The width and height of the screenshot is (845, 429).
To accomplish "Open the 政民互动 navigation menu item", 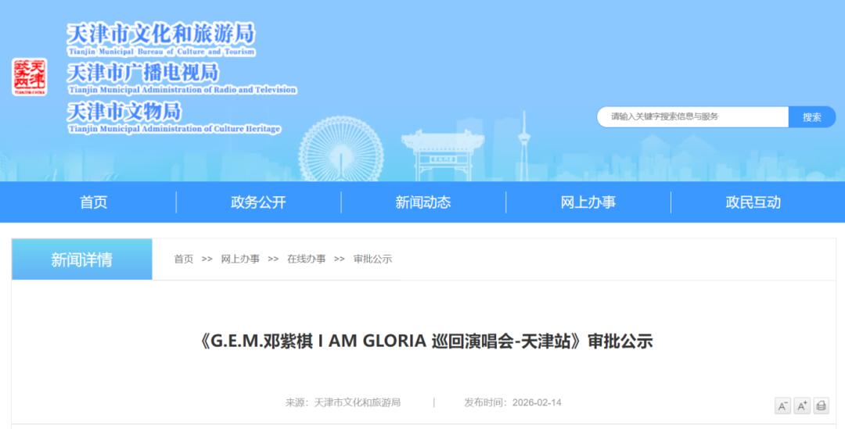I will 753,202.
